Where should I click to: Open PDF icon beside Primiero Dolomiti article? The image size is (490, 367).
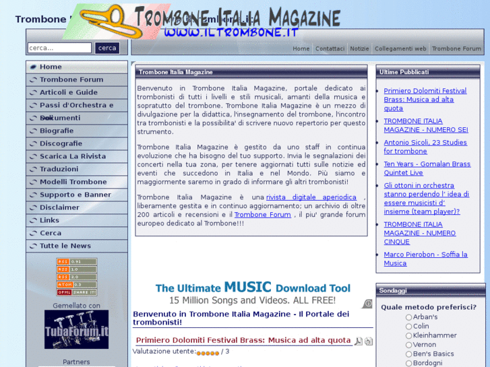tap(358, 341)
